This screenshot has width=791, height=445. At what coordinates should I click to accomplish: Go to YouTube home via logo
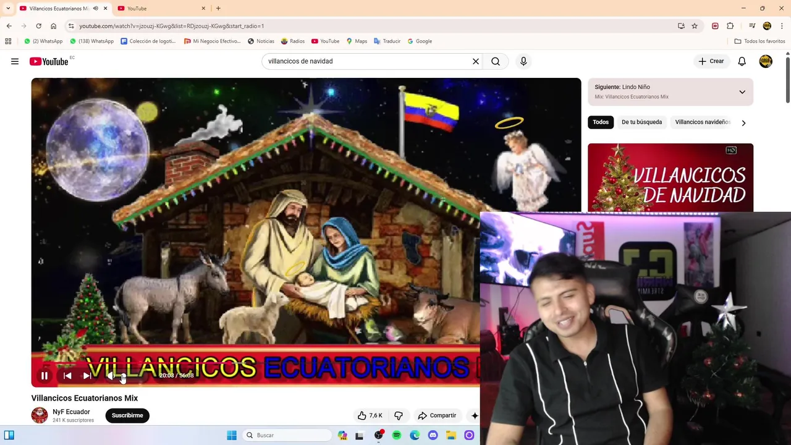(x=49, y=61)
